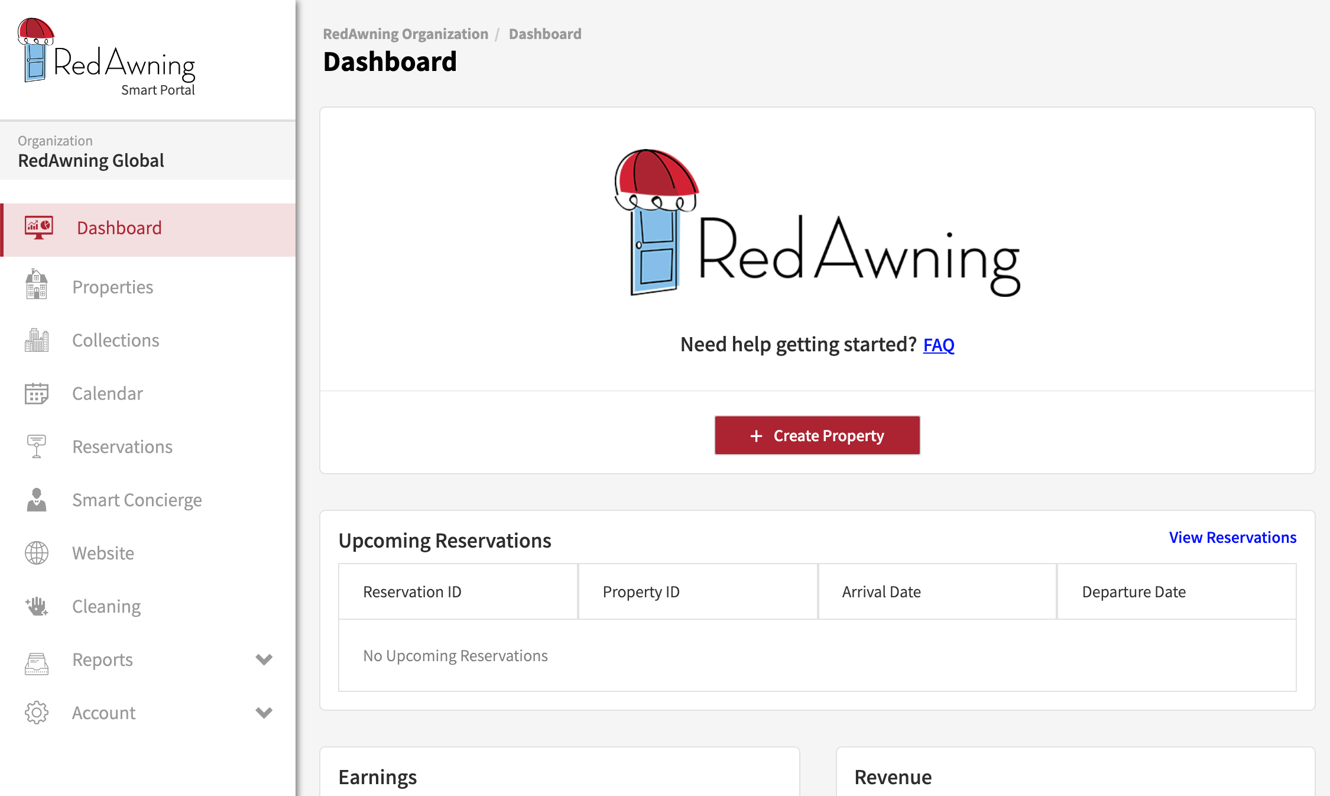Open the Cleaning section
The image size is (1330, 796).
(x=148, y=606)
